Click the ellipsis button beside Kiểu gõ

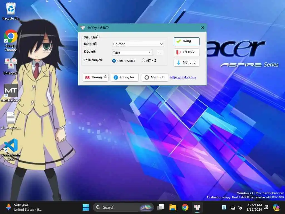[160, 53]
